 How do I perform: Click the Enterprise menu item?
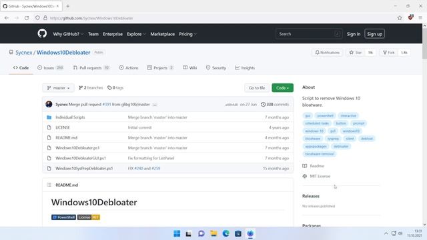(x=113, y=34)
